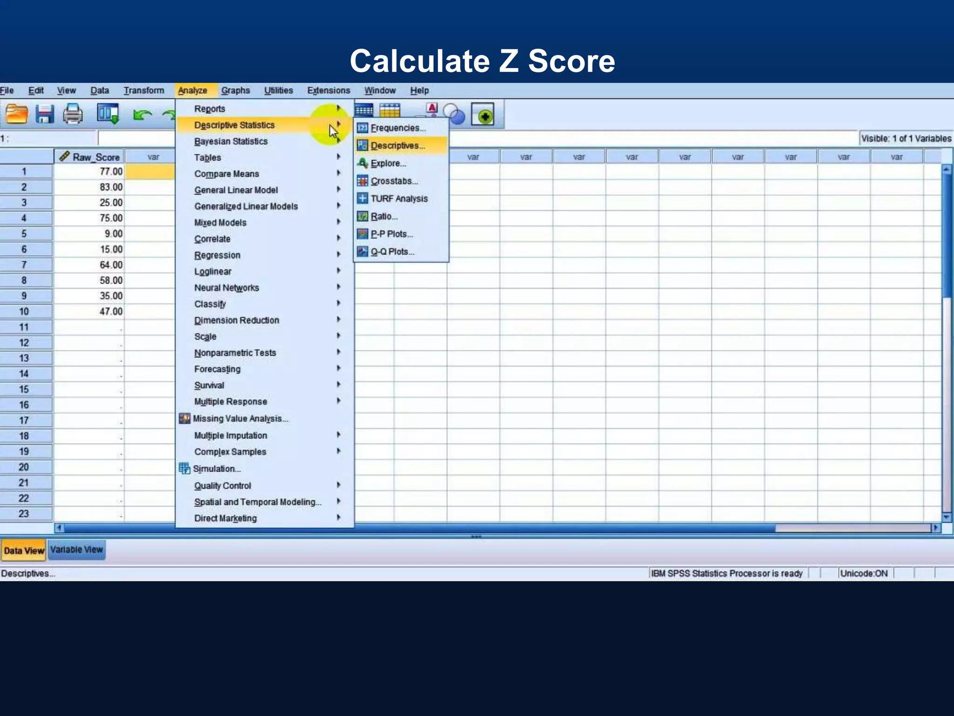Select row header number 10
Viewport: 954px width, 716px height.
click(x=26, y=311)
